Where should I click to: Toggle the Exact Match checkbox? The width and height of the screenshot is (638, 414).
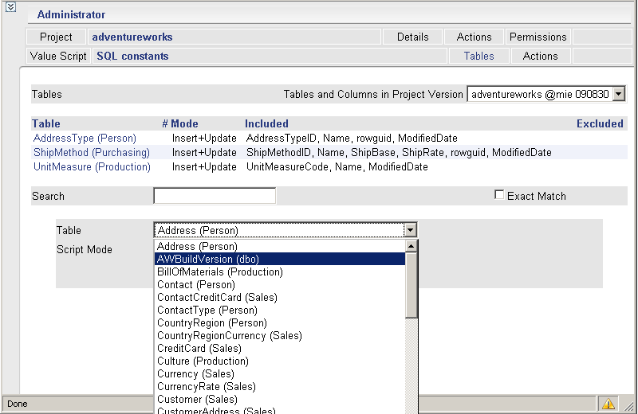[499, 194]
